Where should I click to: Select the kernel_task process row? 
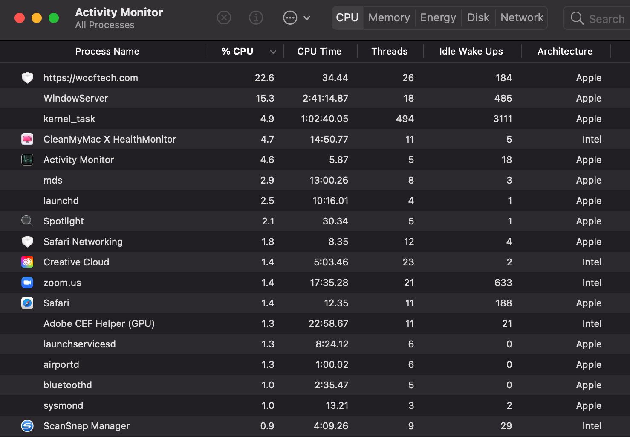point(315,119)
